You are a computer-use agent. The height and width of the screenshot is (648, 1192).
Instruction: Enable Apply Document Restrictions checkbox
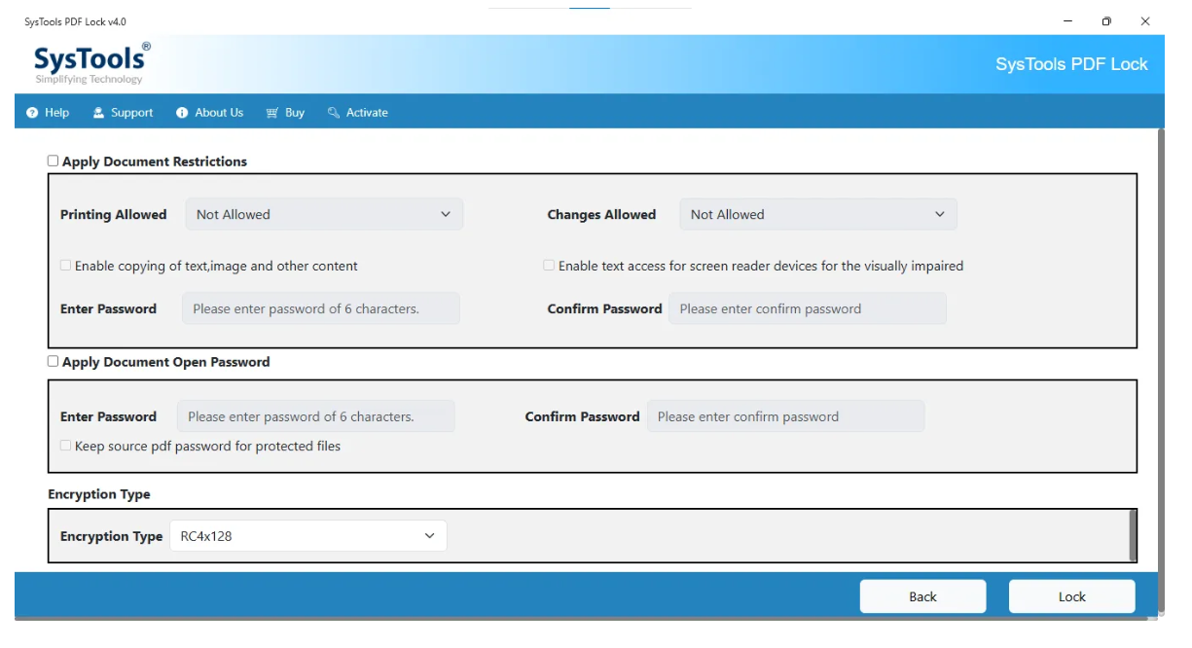coord(54,162)
